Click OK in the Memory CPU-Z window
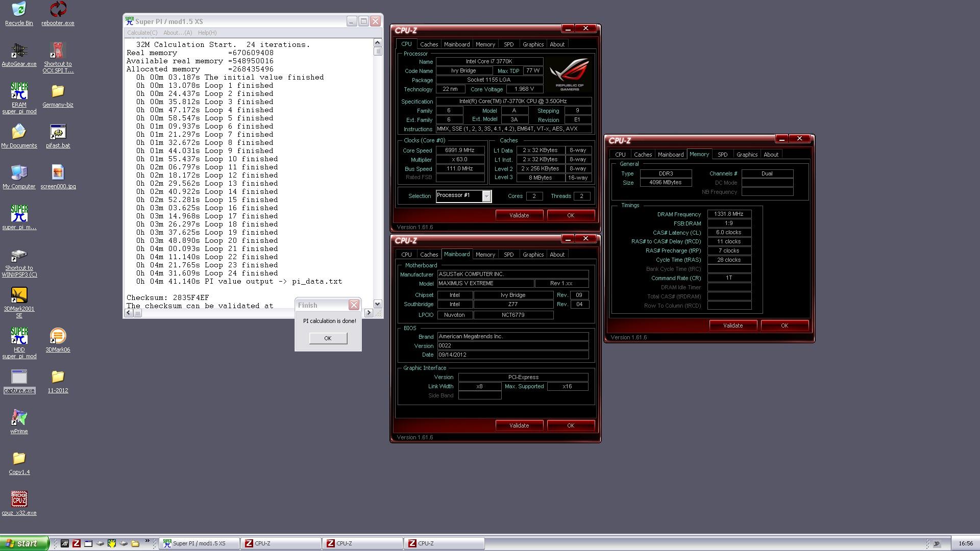The image size is (980, 551). [785, 325]
